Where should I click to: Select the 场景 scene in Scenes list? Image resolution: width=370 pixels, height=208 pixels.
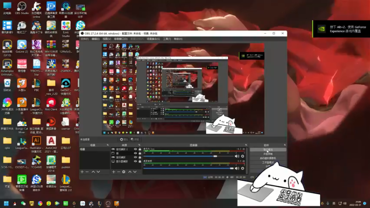(95, 149)
